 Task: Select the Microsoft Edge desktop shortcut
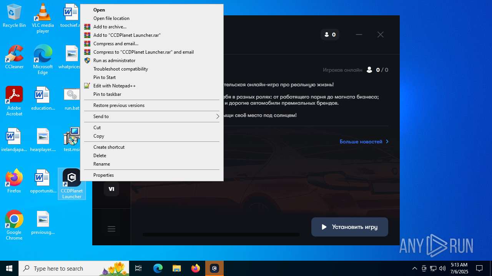click(x=43, y=60)
